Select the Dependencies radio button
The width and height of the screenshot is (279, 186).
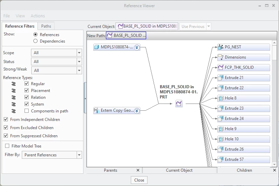(35, 41)
